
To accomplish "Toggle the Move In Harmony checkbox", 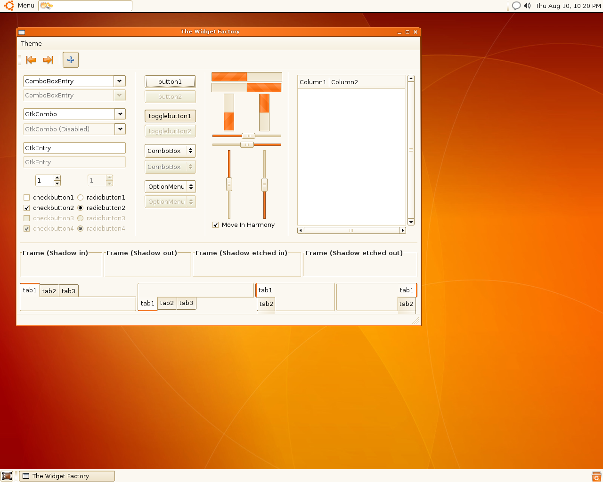I will click(216, 225).
